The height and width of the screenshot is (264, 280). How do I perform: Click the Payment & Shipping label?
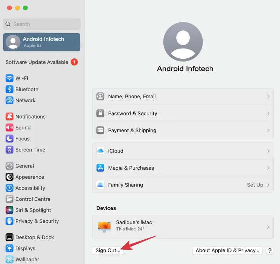point(132,130)
